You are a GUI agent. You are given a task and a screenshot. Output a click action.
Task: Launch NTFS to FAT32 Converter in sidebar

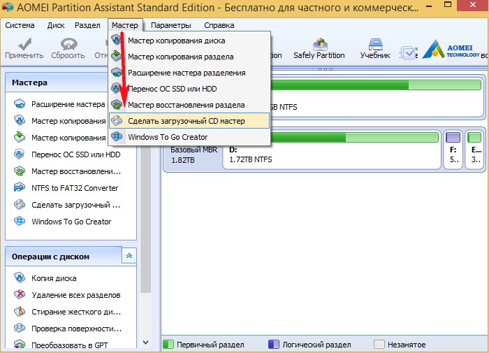pos(75,188)
